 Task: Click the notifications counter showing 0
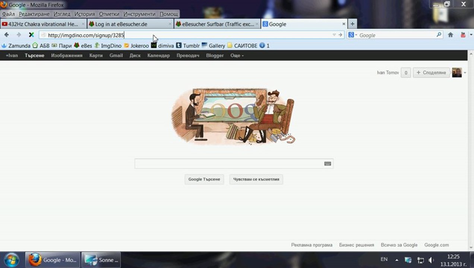(x=406, y=73)
